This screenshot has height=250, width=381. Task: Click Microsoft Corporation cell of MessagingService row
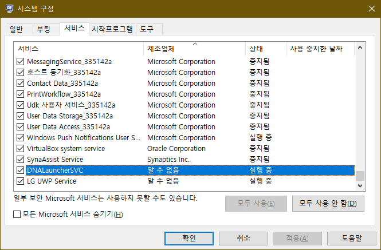[x=181, y=62]
